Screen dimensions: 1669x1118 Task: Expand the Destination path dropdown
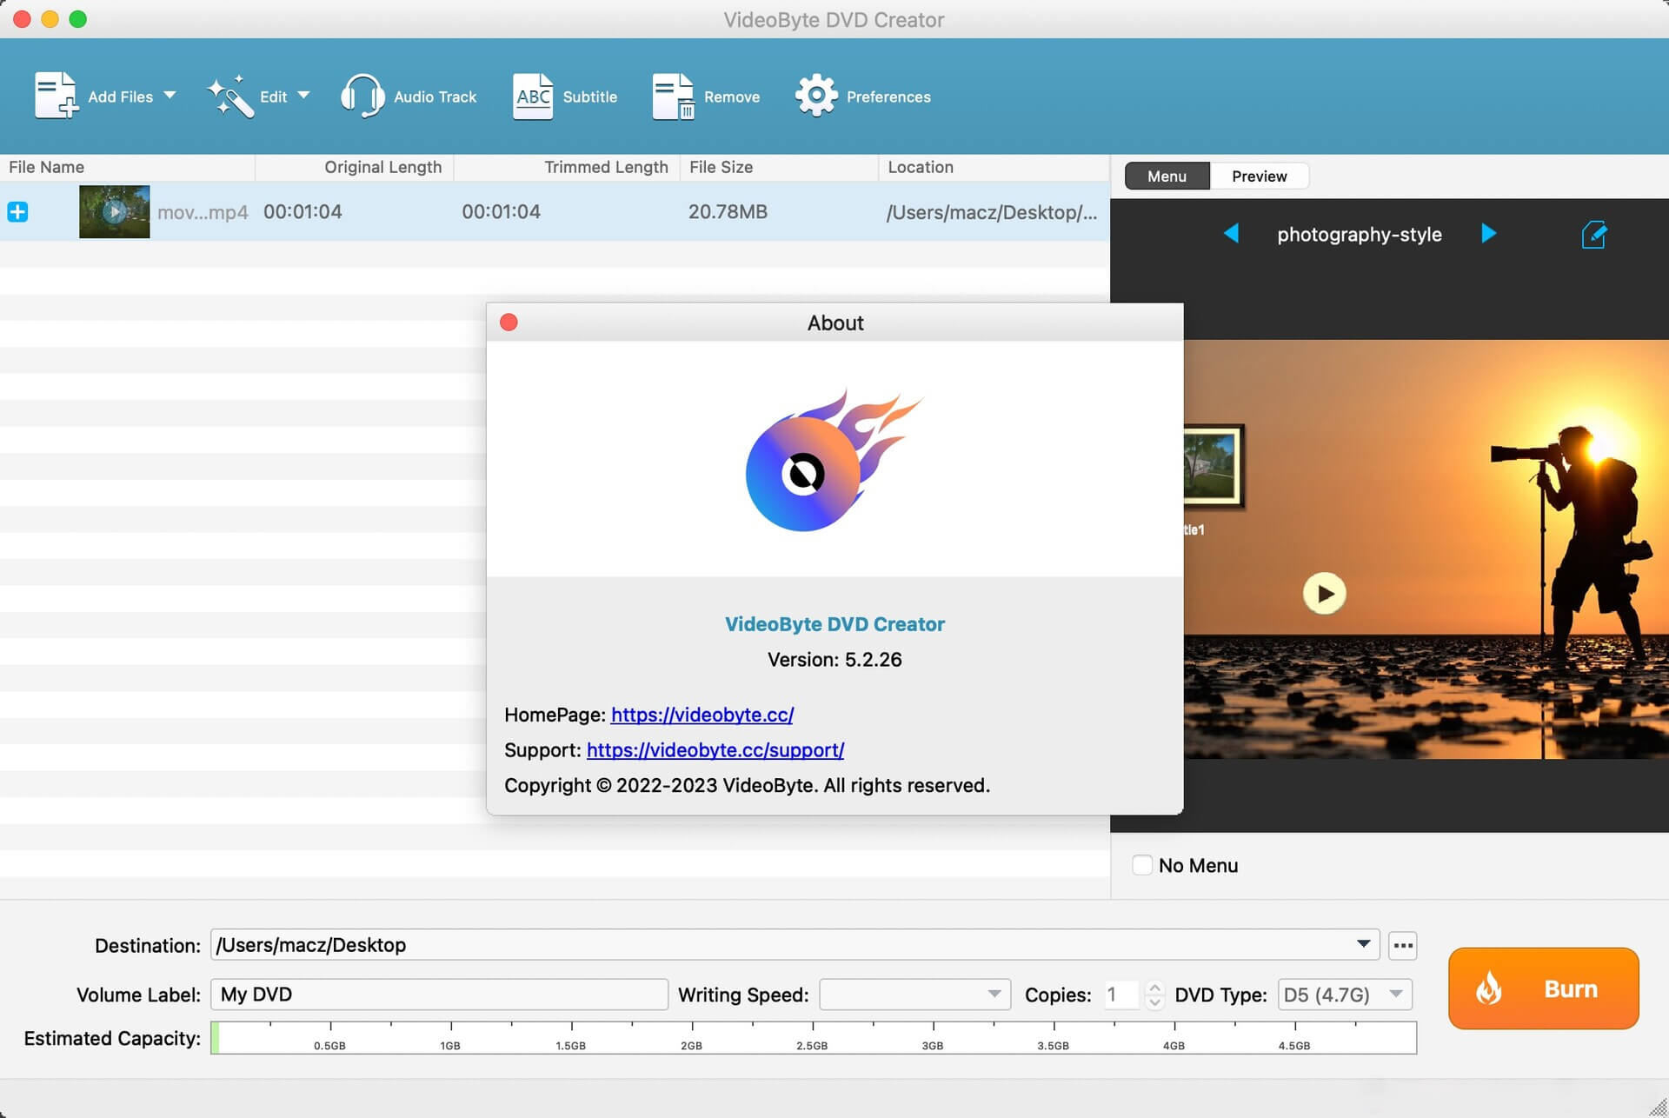[1363, 945]
